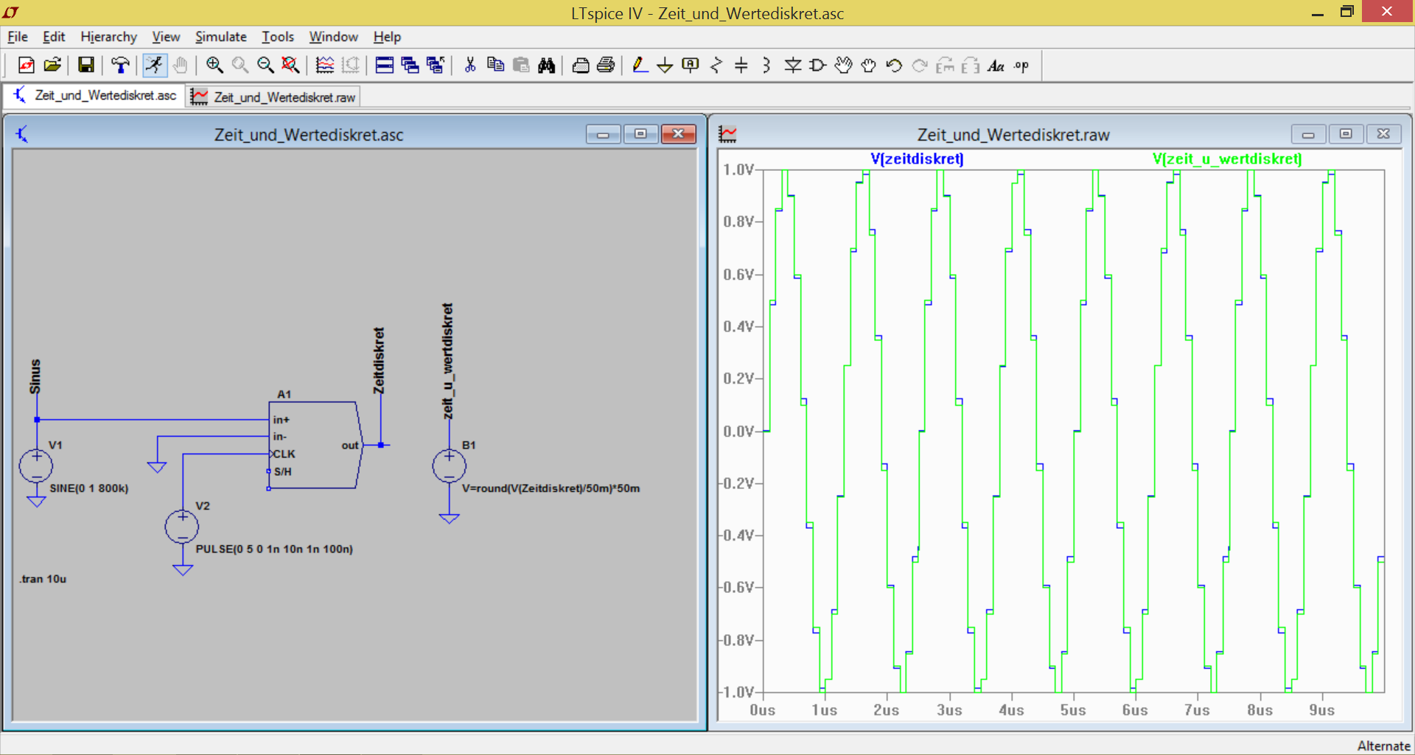Select the Text Aa tool

pyautogui.click(x=996, y=66)
